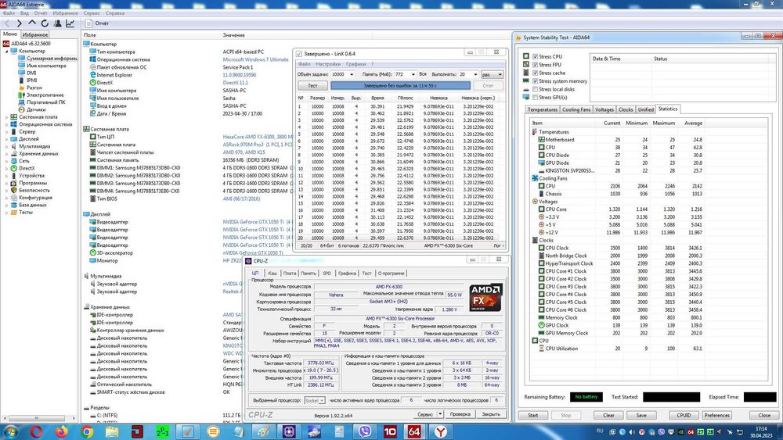Screen dimensions: 783x440
Task: Select the Электропитание tree item
Action: tap(41, 95)
